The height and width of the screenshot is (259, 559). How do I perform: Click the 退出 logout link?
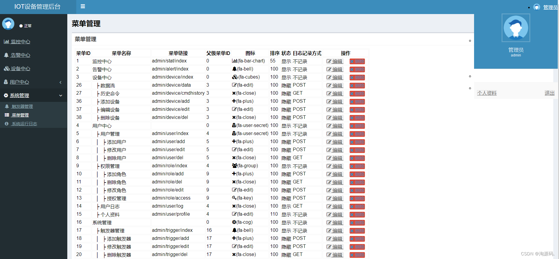(x=549, y=93)
